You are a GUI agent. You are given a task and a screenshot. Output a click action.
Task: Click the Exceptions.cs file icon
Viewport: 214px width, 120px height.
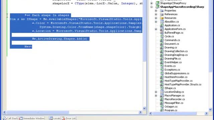pos(162,70)
